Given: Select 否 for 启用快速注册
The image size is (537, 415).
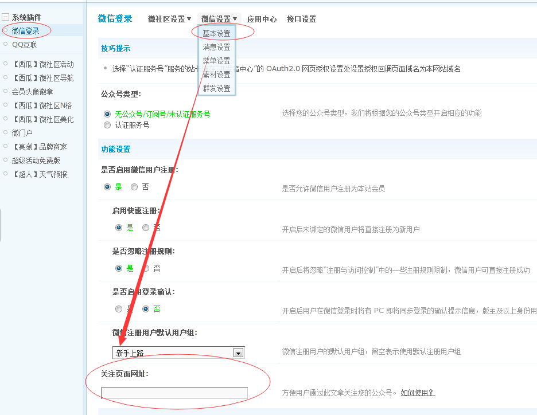Looking at the screenshot, I should 146,228.
